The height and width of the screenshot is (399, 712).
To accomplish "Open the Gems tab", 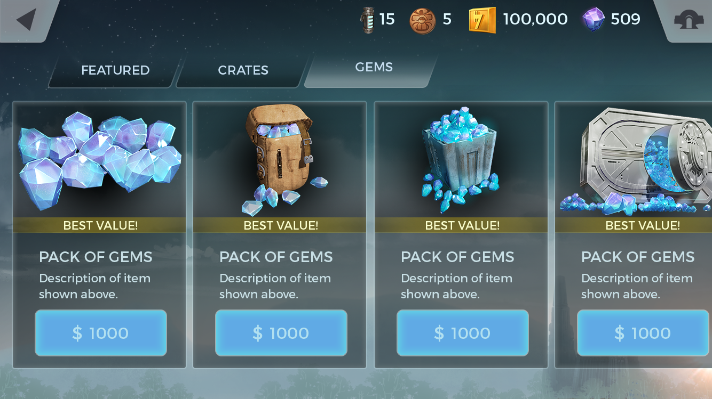I will pos(373,68).
